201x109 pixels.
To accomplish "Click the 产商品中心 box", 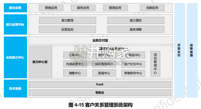I will click(x=133, y=55).
